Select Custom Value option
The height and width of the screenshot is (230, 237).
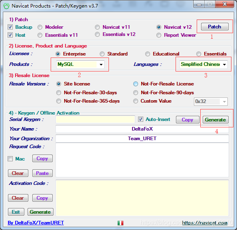136,101
